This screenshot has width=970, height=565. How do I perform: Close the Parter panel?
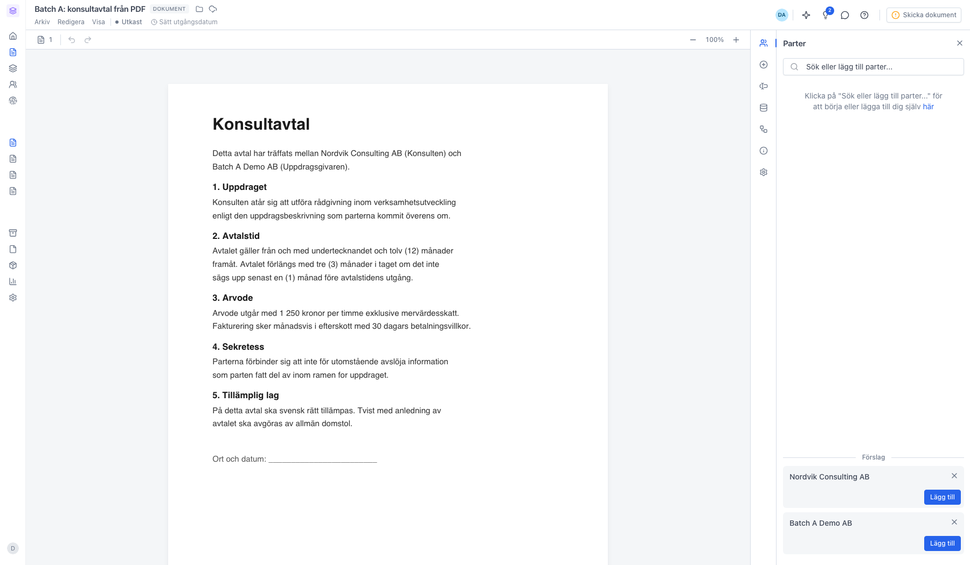pyautogui.click(x=960, y=43)
